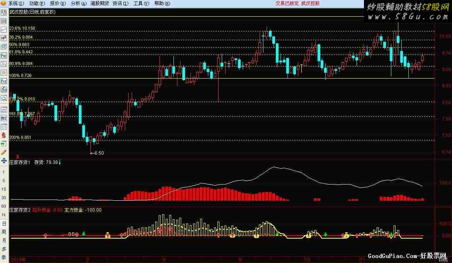Click the candlestick chart icon in sidebar

tap(3, 38)
